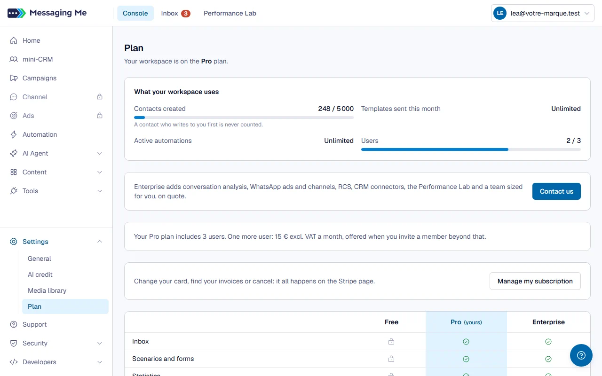Click the Support question mark icon
The height and width of the screenshot is (376, 602).
click(x=14, y=324)
